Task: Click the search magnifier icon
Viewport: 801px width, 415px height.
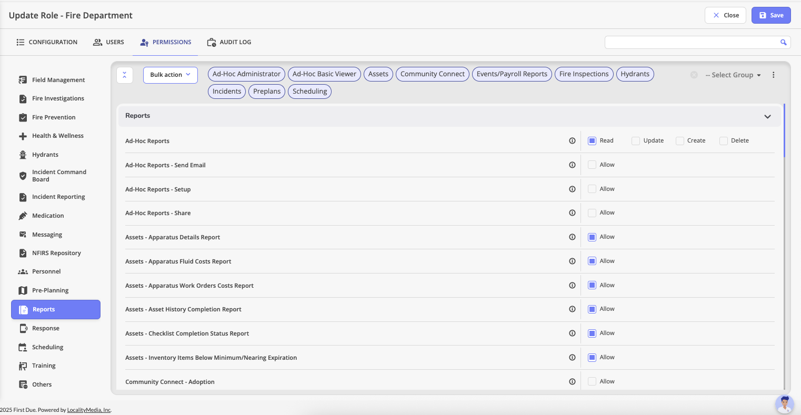Action: pyautogui.click(x=784, y=42)
